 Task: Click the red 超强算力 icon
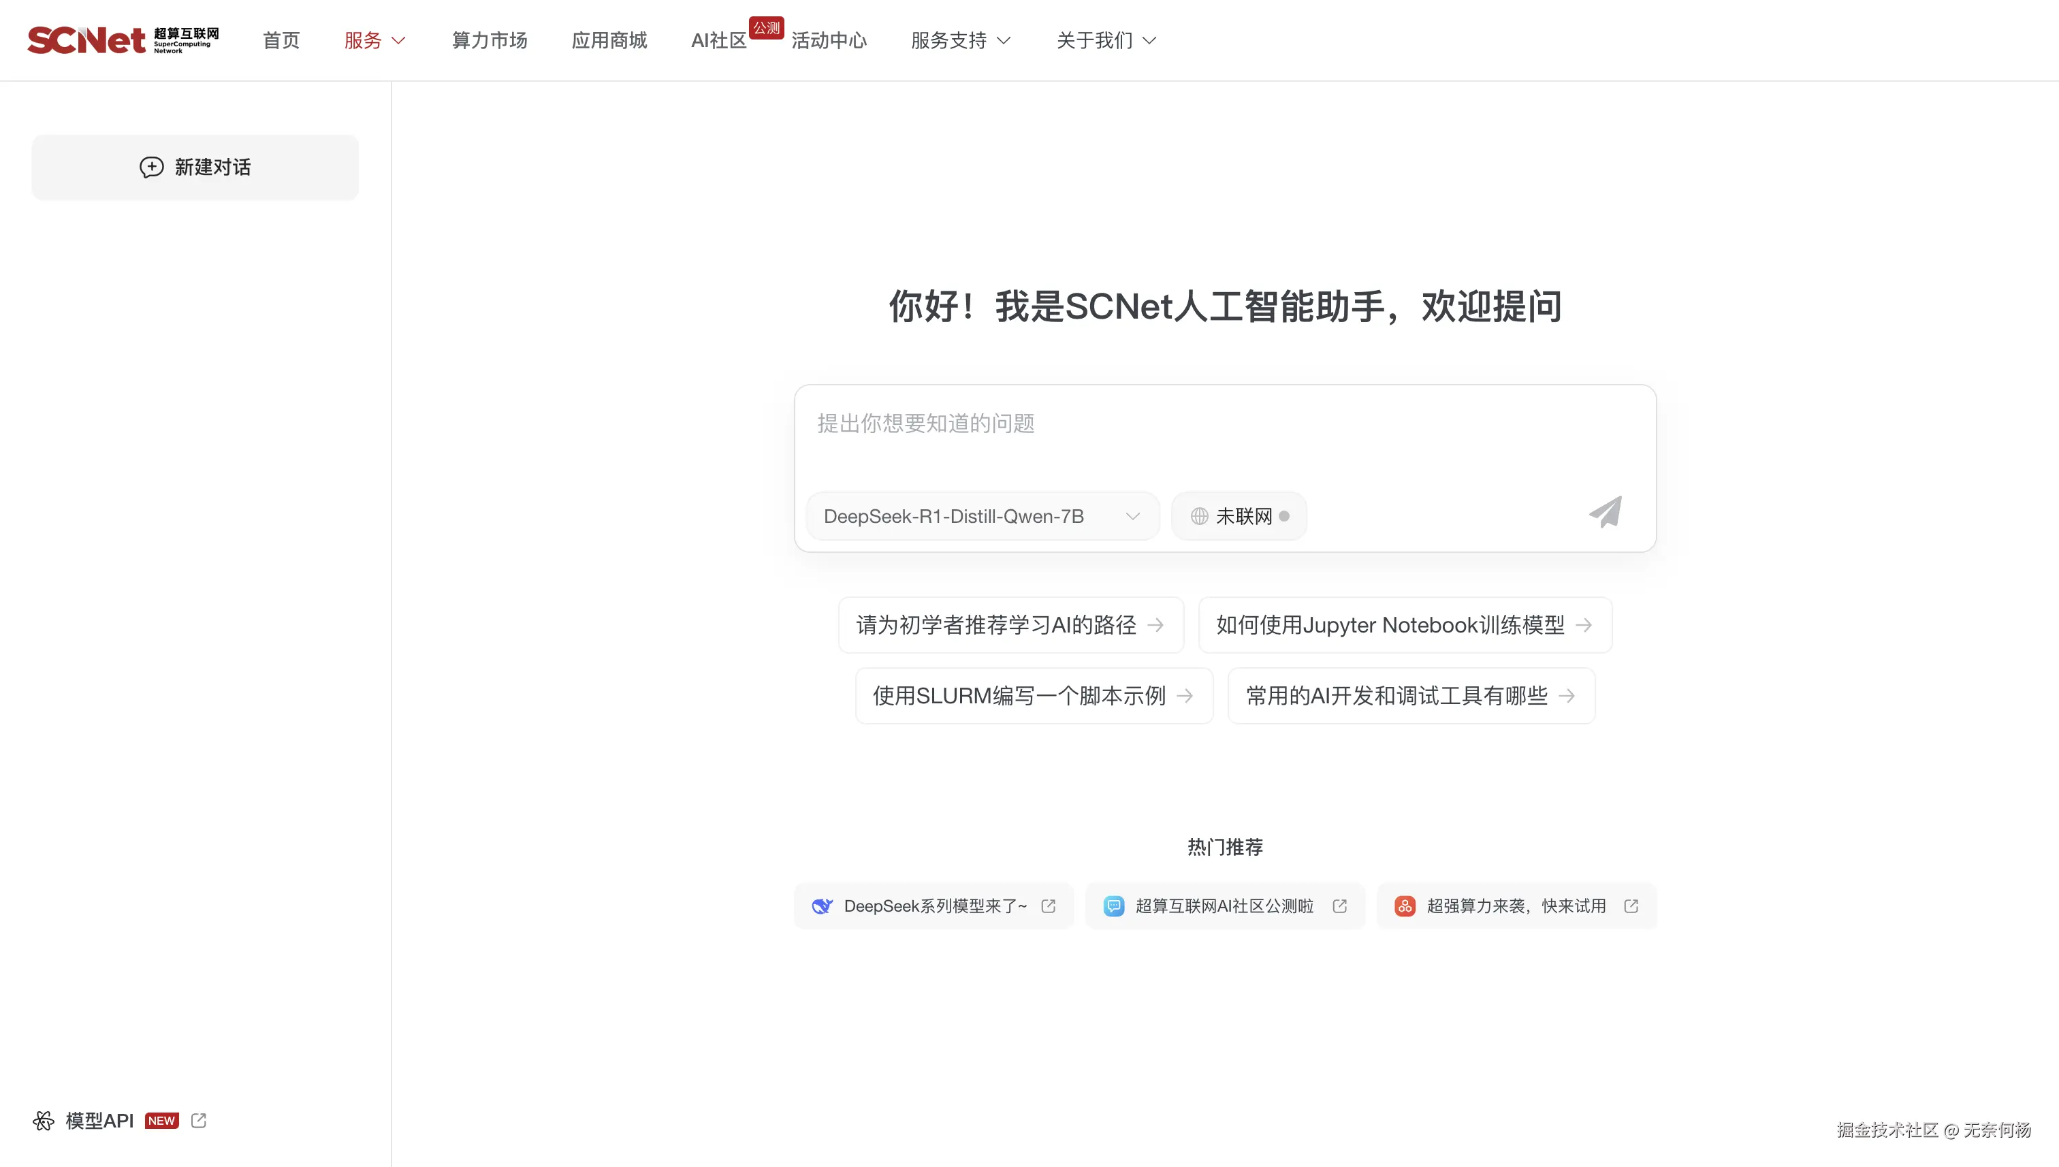point(1404,906)
